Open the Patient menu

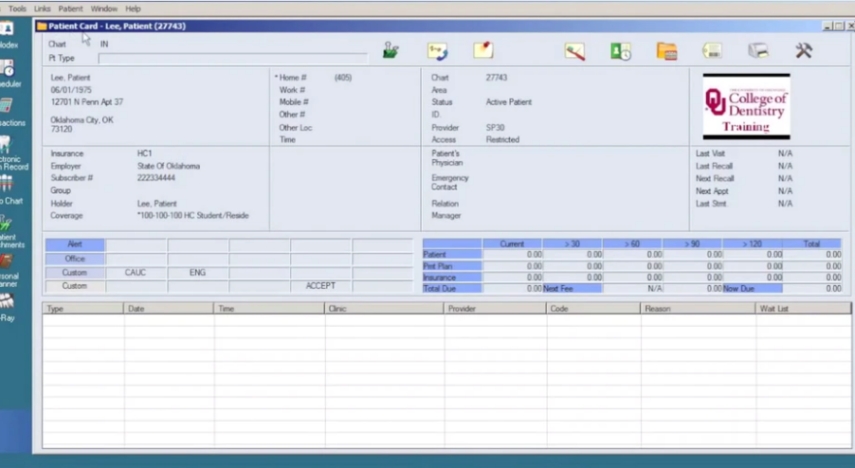coord(70,9)
